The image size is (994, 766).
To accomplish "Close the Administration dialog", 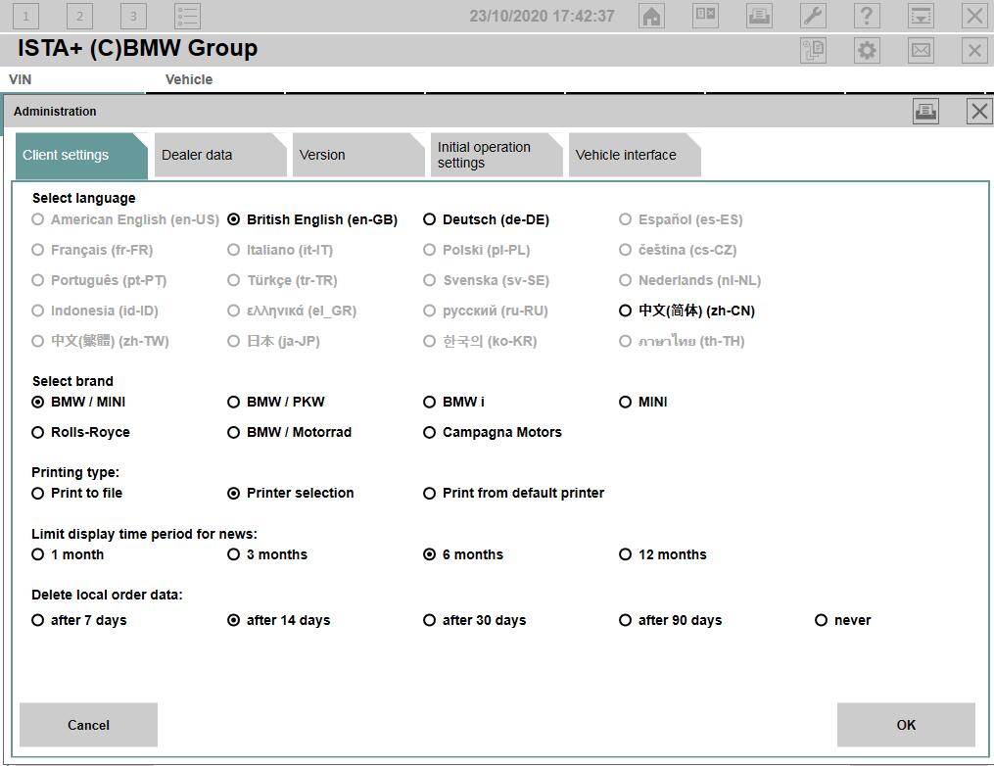I will [978, 112].
